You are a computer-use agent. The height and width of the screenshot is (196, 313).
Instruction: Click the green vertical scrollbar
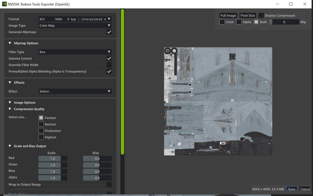[x=122, y=81]
